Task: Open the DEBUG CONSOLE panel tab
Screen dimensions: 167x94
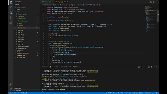Action: (x=66, y=67)
